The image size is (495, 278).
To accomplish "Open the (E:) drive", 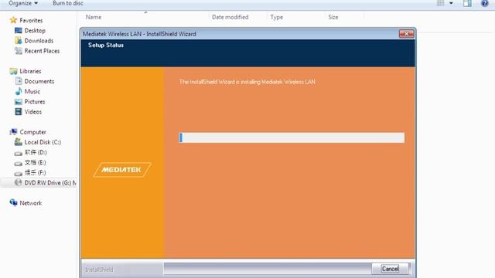I will [35, 162].
